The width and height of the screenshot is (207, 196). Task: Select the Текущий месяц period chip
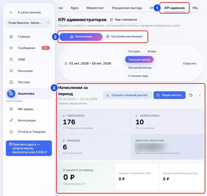click(139, 60)
